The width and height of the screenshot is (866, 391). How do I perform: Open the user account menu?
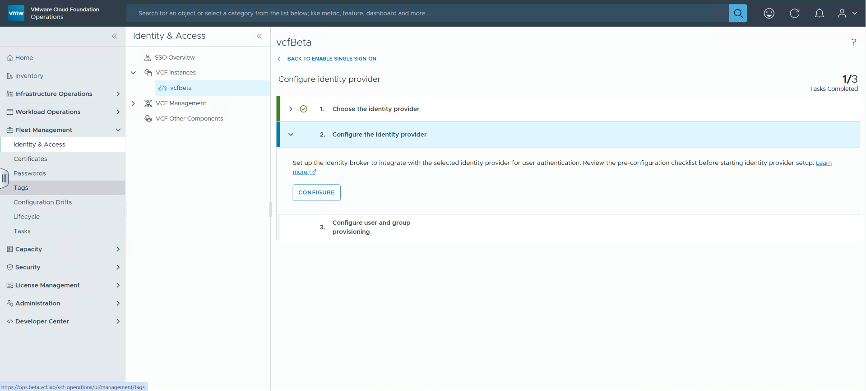[x=847, y=14]
